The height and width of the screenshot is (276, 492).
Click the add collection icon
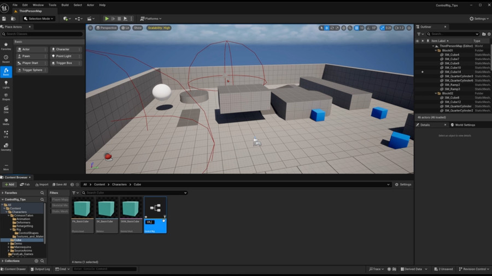pyautogui.click(x=37, y=261)
